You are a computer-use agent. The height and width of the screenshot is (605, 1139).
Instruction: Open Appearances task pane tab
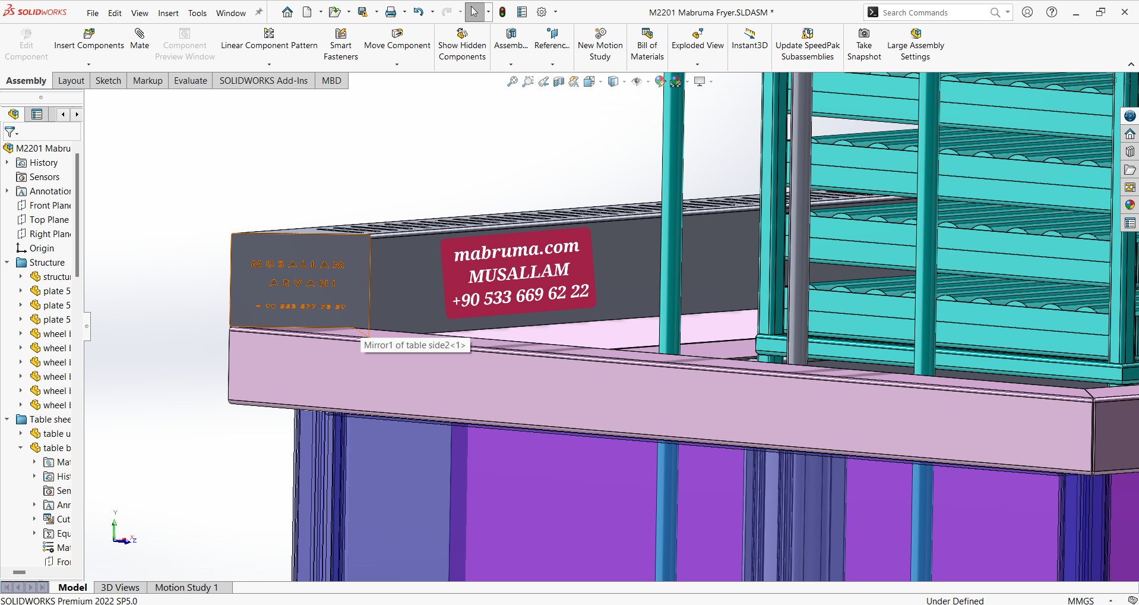[1129, 205]
